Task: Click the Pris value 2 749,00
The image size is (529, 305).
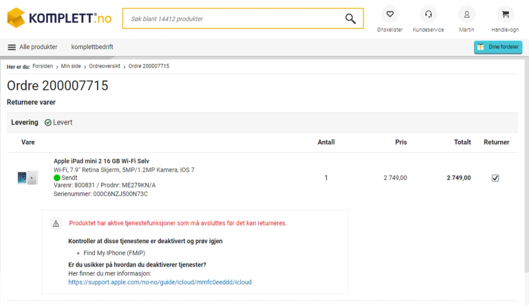Action: 395,178
